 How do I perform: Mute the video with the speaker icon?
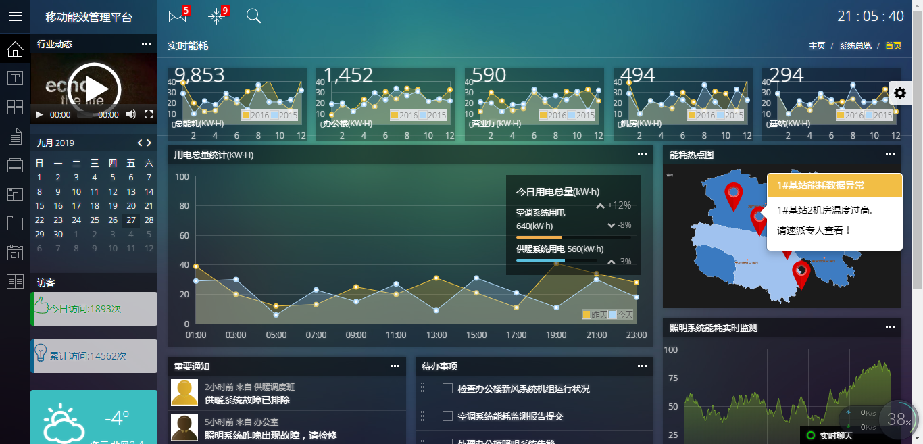(131, 114)
